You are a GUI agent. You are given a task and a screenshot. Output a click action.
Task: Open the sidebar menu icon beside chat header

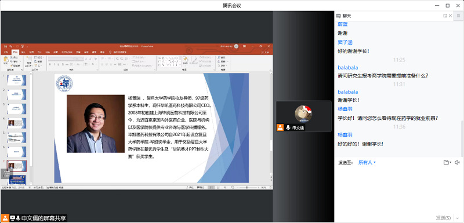(459, 16)
